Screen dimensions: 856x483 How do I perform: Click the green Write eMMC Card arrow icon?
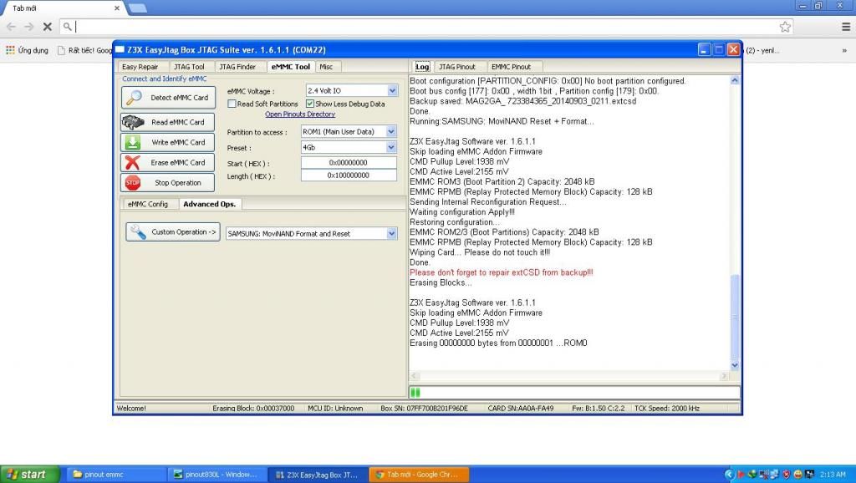tap(133, 142)
